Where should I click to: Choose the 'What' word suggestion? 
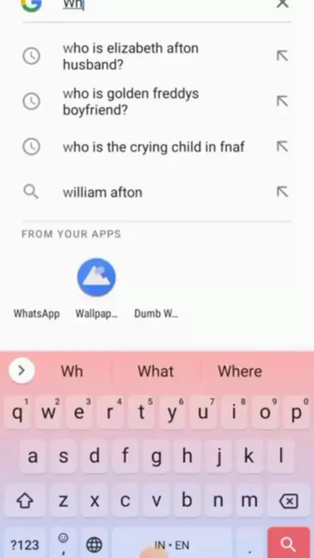coord(156,371)
